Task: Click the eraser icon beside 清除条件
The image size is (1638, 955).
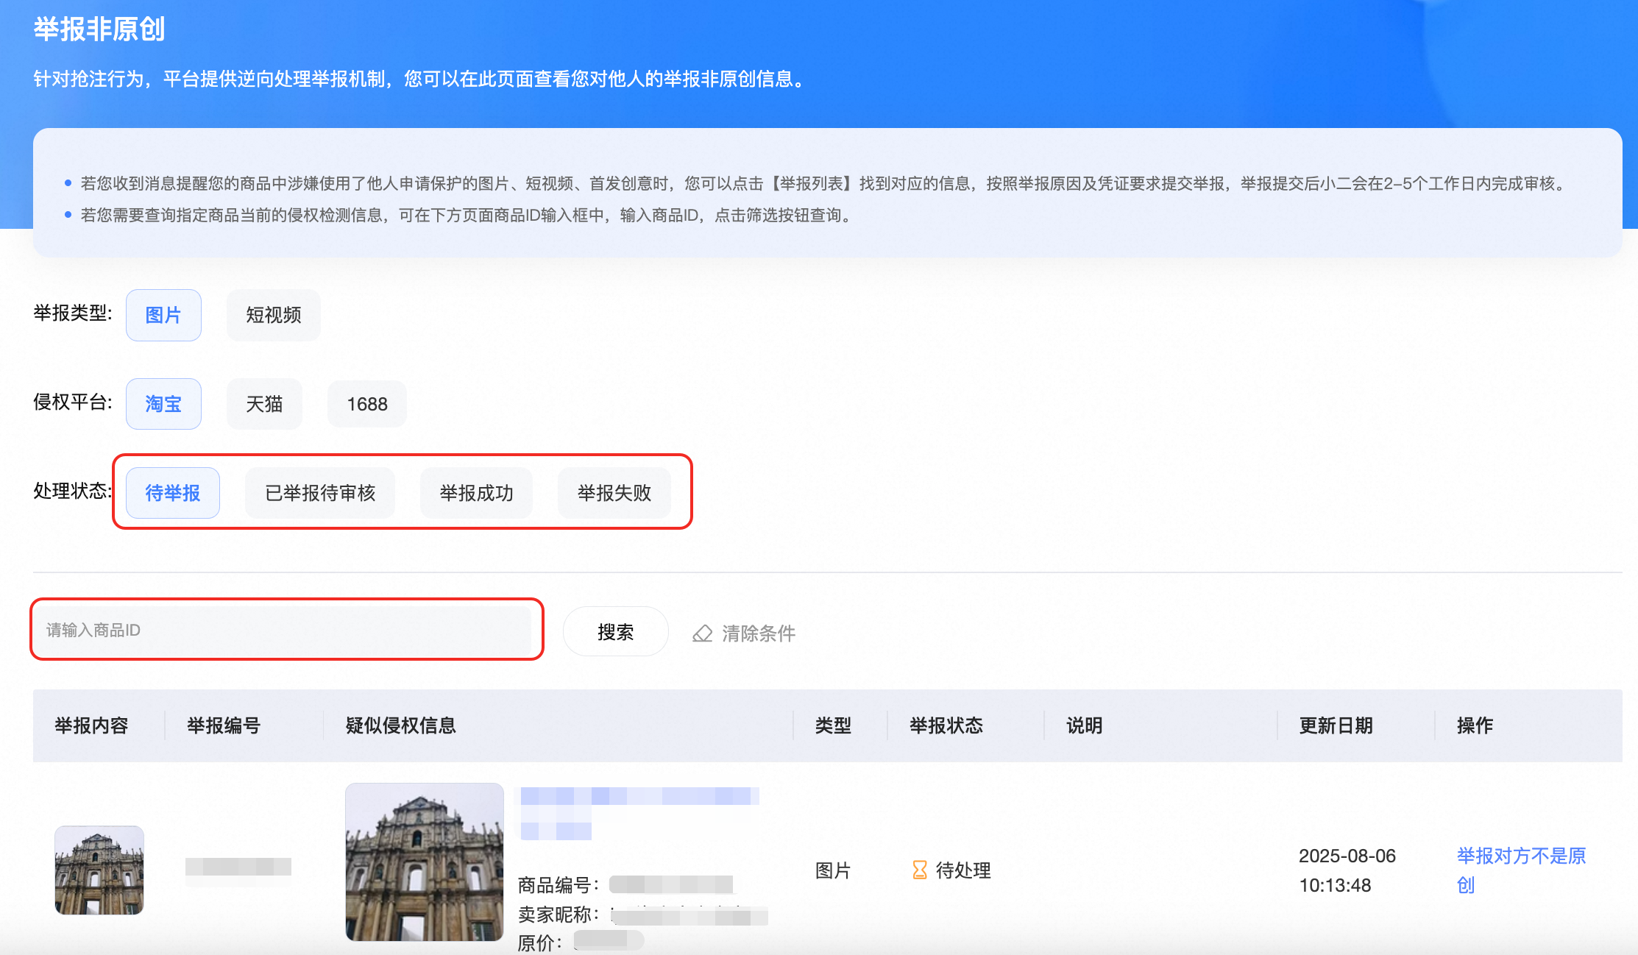Action: tap(703, 633)
